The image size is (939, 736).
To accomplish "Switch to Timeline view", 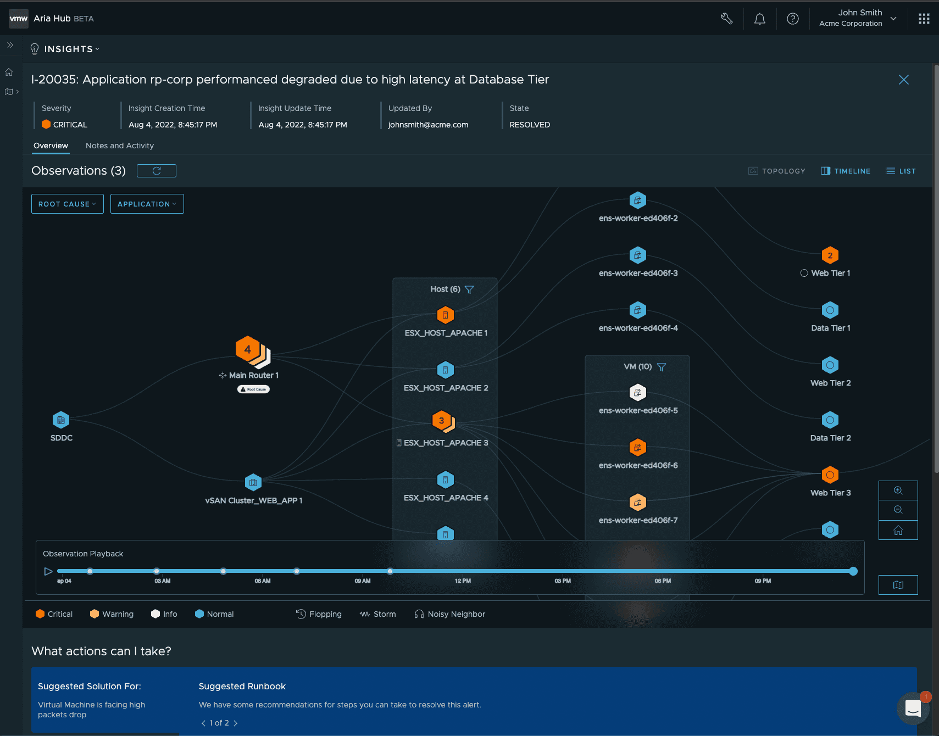I will (846, 171).
